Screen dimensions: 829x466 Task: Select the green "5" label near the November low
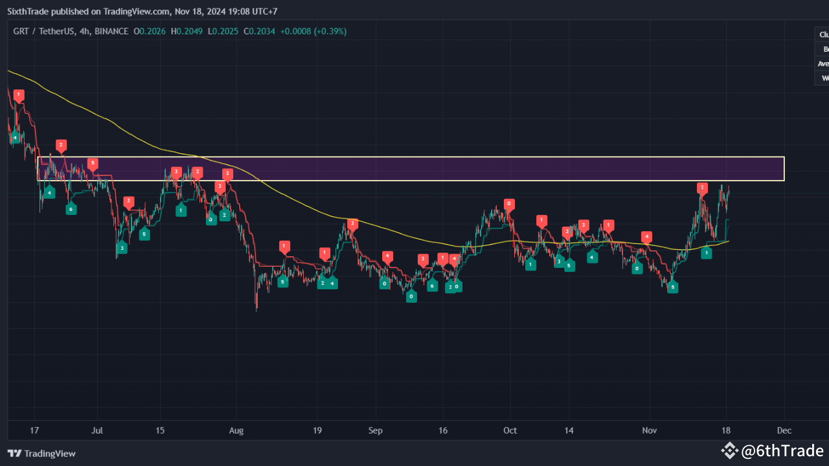[672, 287]
